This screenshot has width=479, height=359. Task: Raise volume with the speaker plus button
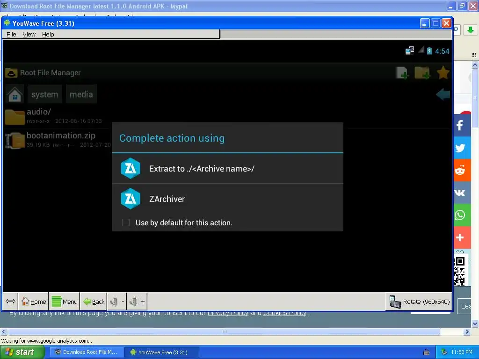click(x=137, y=302)
